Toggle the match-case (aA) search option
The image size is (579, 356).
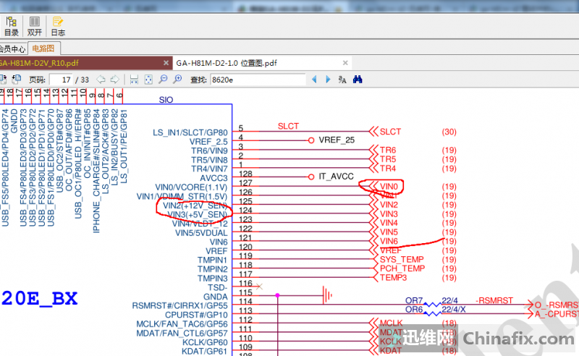point(342,80)
